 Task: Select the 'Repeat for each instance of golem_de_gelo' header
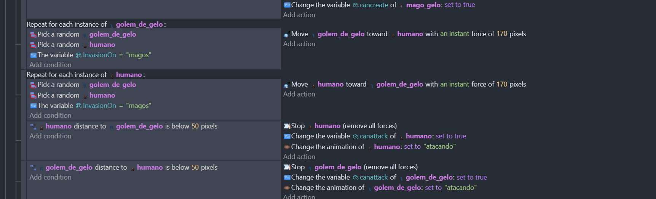pos(96,24)
